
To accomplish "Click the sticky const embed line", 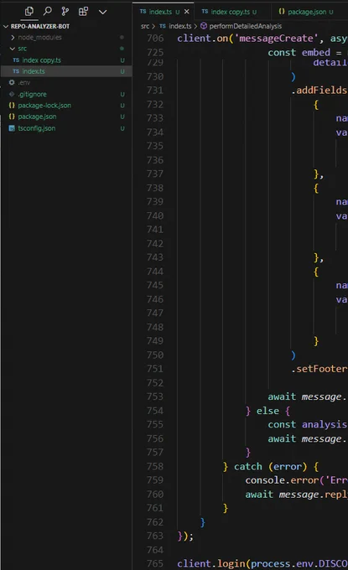I will (307, 53).
